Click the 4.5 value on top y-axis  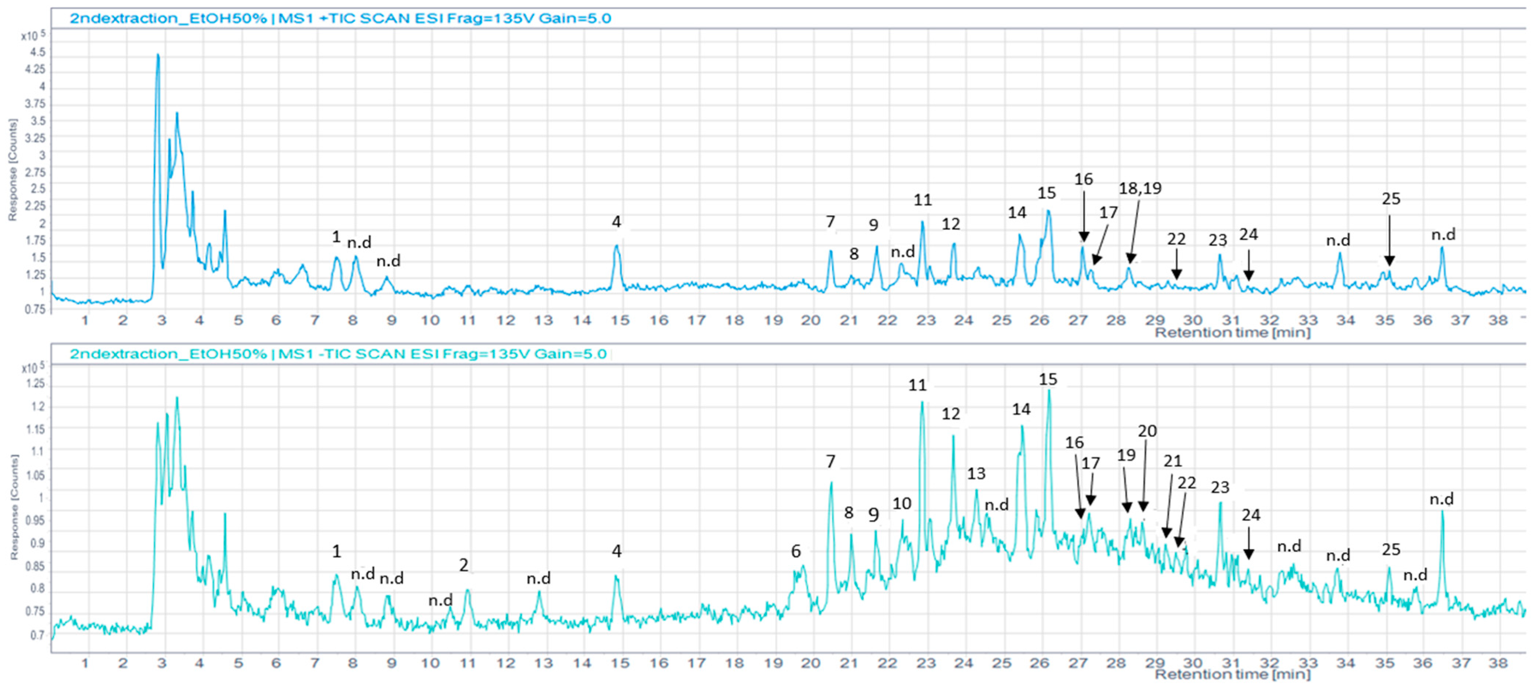point(38,52)
